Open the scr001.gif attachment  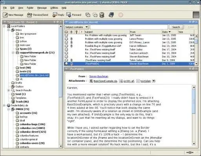pyautogui.click(x=129, y=81)
